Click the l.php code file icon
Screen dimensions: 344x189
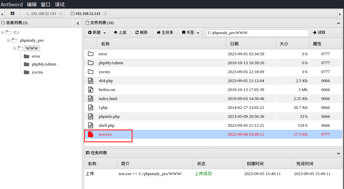90,108
